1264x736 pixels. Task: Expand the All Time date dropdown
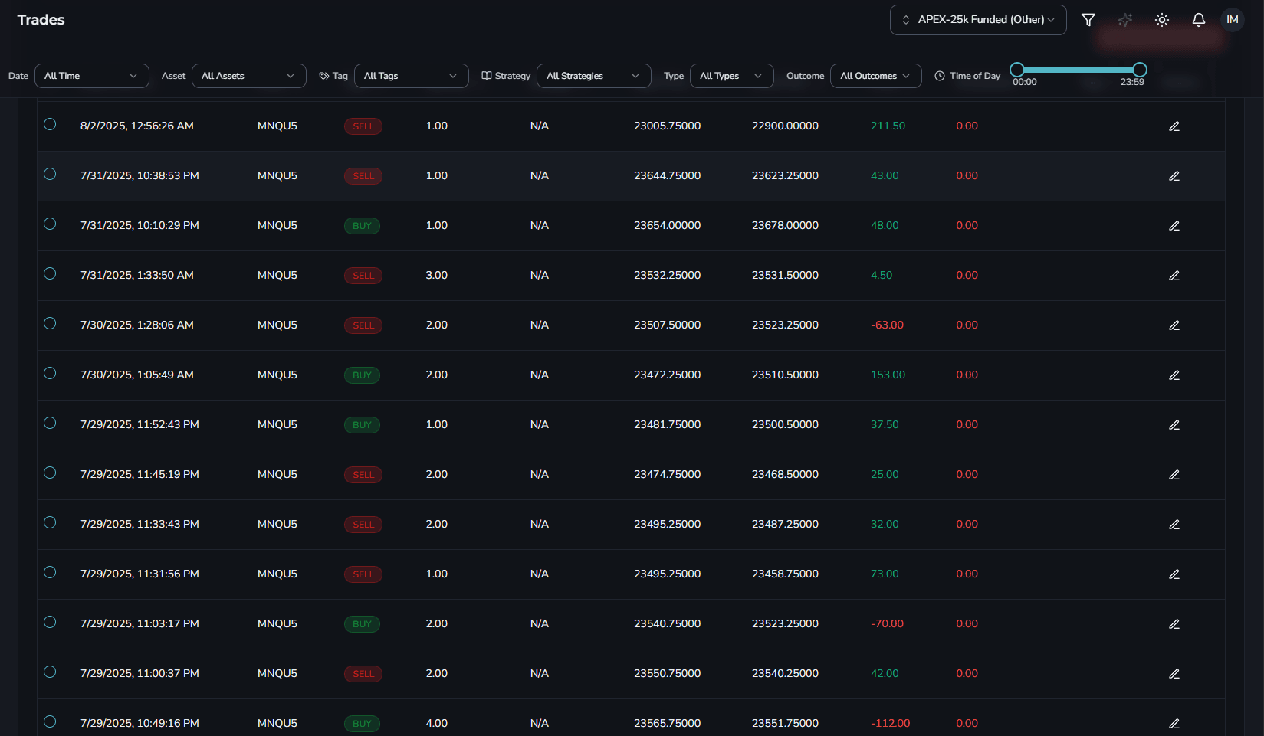point(91,76)
